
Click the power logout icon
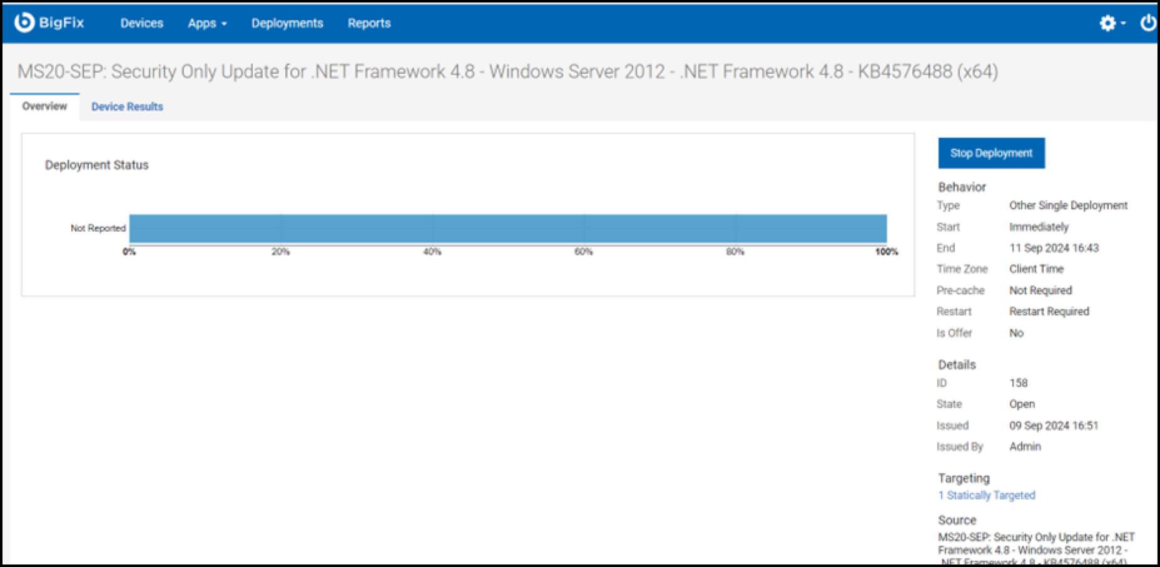point(1148,23)
